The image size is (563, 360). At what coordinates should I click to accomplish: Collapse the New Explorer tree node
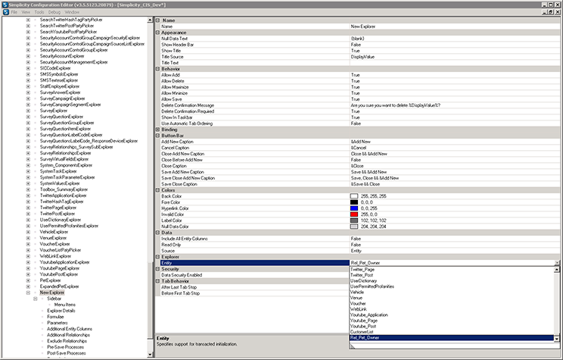point(28,293)
